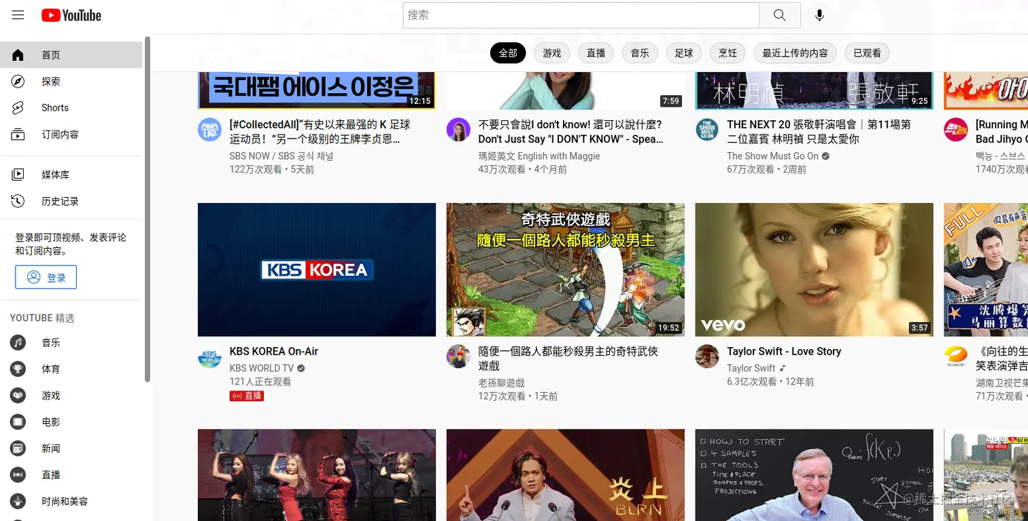The width and height of the screenshot is (1028, 521).
Task: Click The Show Must Go On avatar
Action: [707, 129]
